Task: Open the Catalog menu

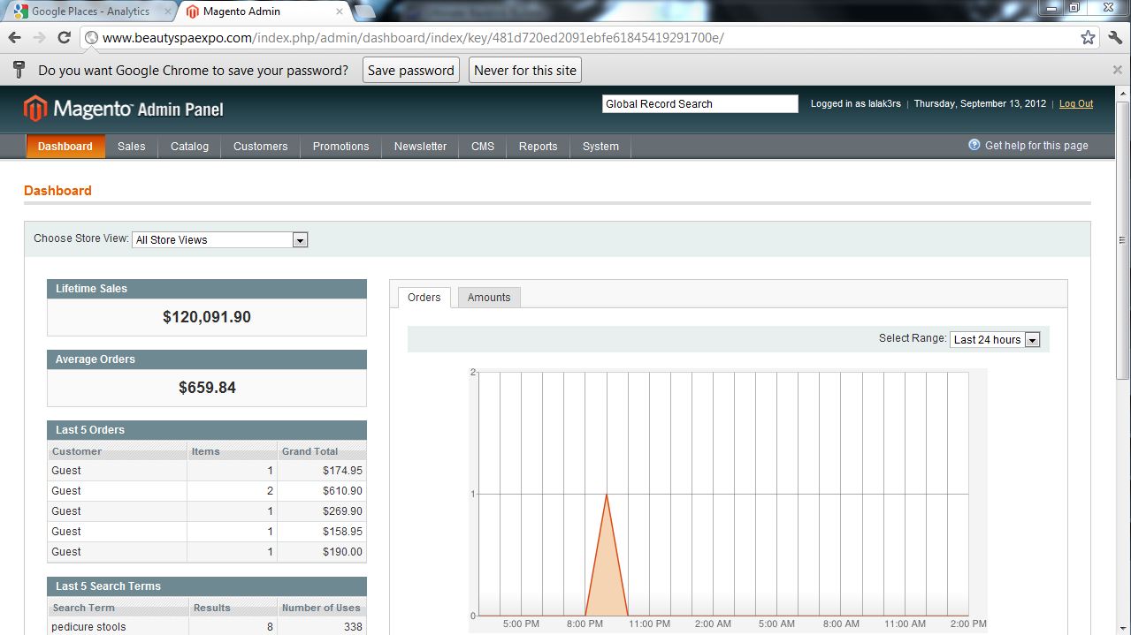Action: 190,147
